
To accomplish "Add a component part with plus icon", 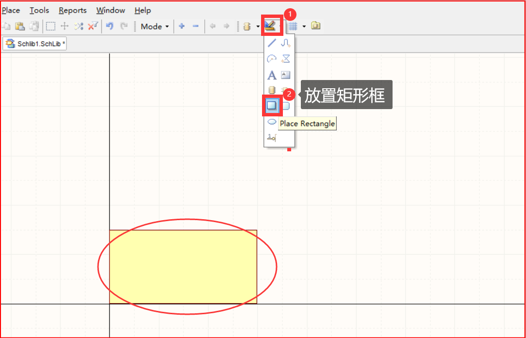I will (182, 26).
